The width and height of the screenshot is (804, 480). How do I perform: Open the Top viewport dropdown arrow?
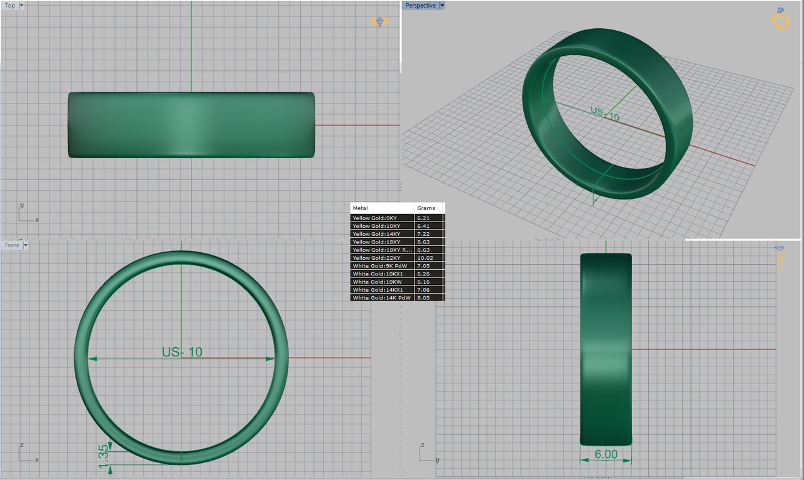(x=22, y=5)
